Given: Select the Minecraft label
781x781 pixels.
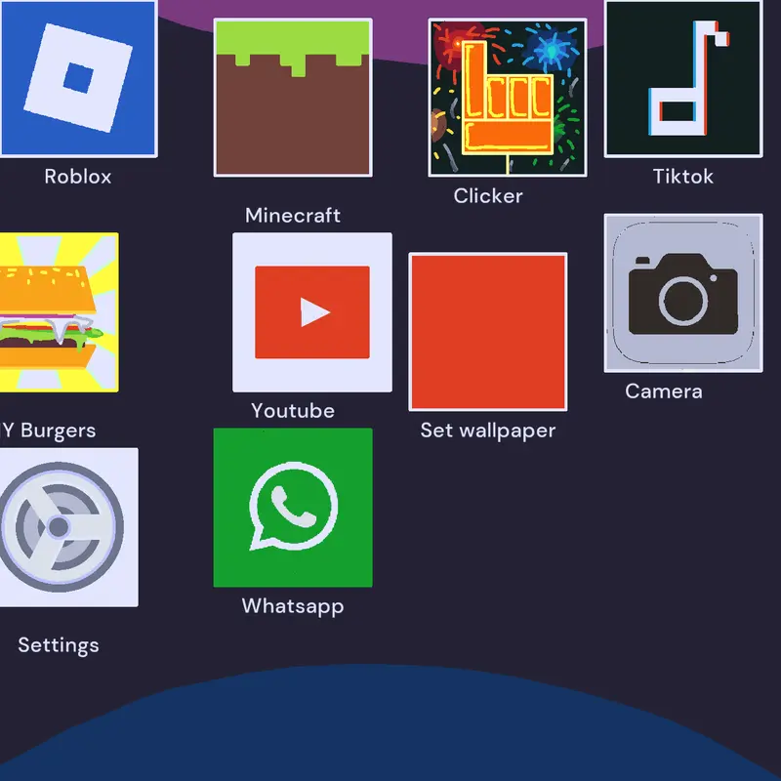Looking at the screenshot, I should [x=293, y=215].
